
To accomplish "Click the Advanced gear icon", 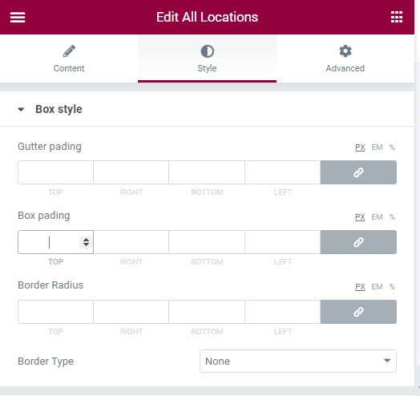I will 345,51.
